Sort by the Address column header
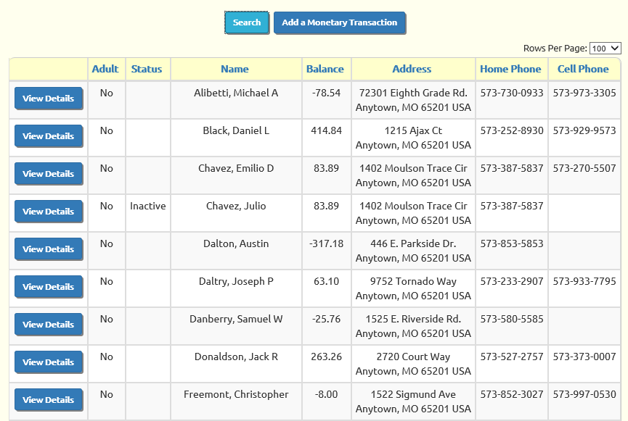Image resolution: width=628 pixels, height=421 pixels. click(412, 69)
